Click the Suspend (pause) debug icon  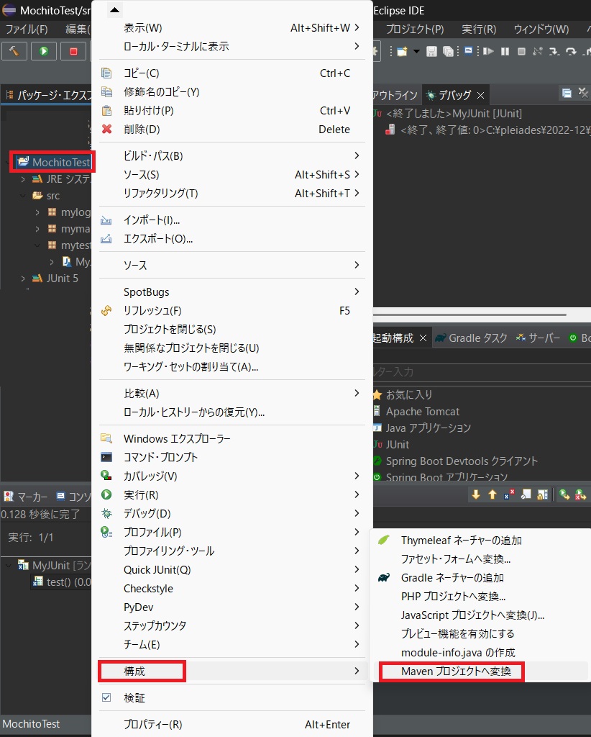505,51
